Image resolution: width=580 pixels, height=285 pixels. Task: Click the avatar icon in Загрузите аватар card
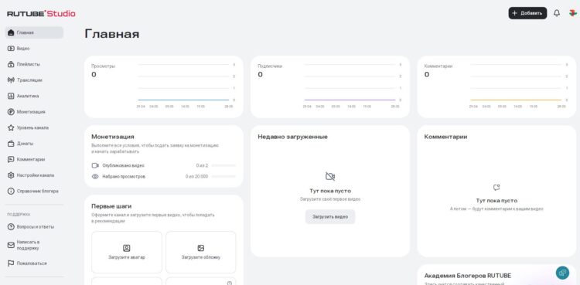(x=127, y=248)
